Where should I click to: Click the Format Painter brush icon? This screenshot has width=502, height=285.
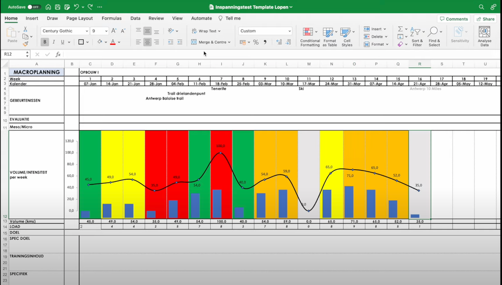25,44
